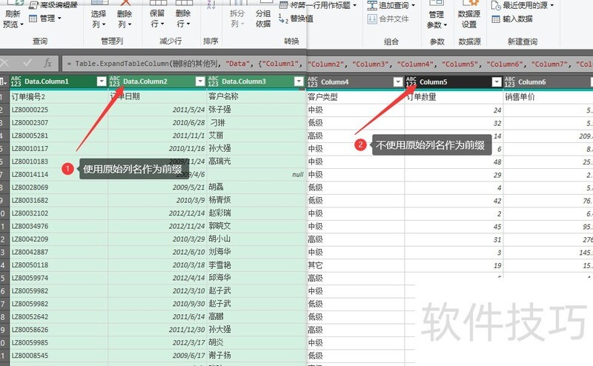Change the data type icon of Column4
Screen dimensions: 593x366
click(x=312, y=81)
